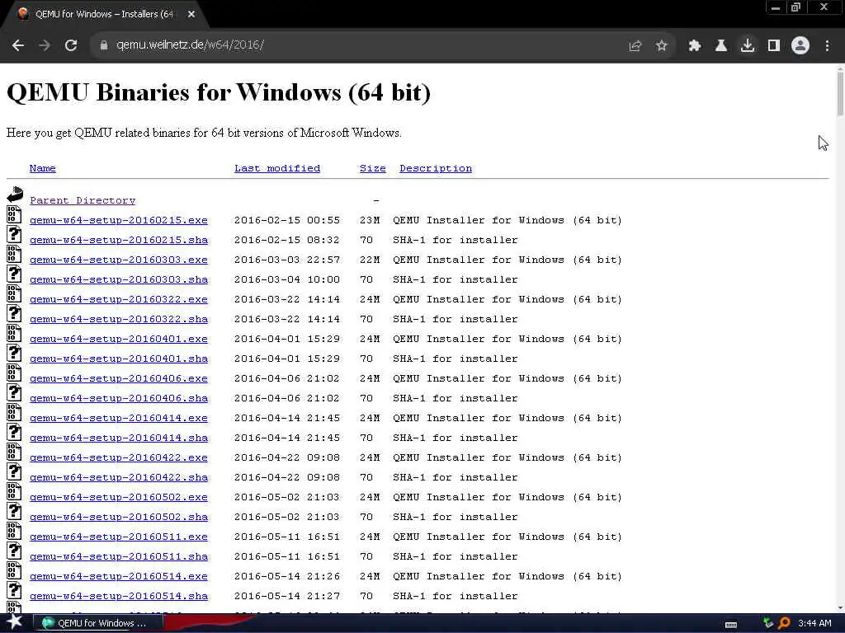Show the browser downloads
Image resolution: width=845 pixels, height=633 pixels.
click(x=748, y=46)
